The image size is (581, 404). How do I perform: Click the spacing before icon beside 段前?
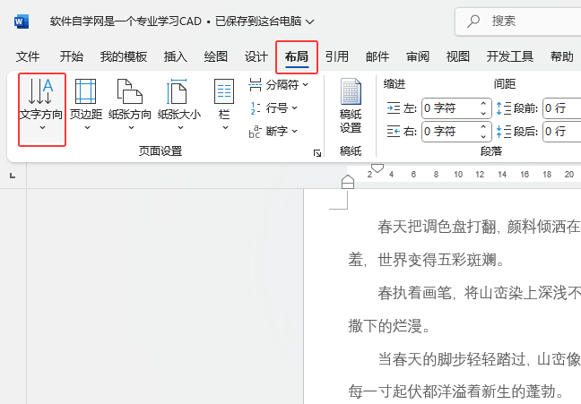pyautogui.click(x=504, y=108)
